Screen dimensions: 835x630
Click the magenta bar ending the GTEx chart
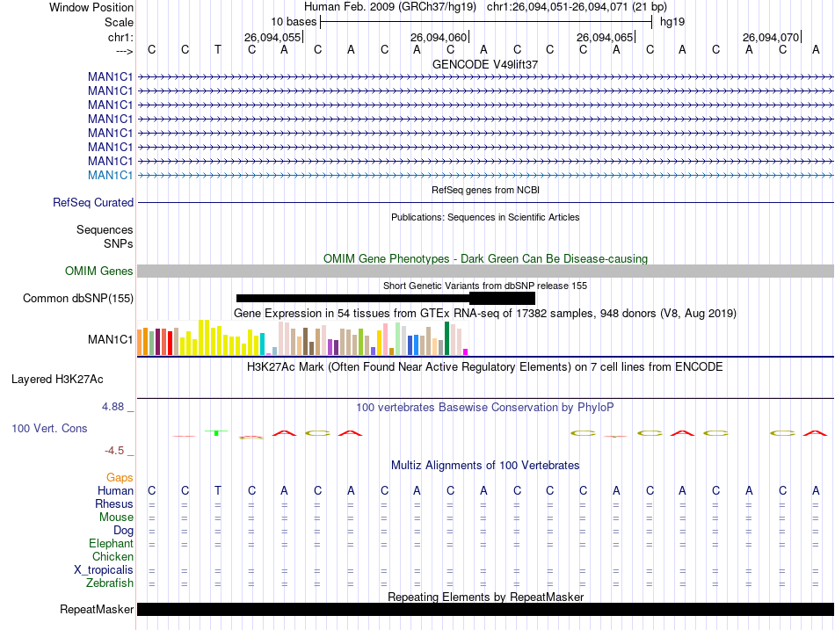(x=466, y=352)
